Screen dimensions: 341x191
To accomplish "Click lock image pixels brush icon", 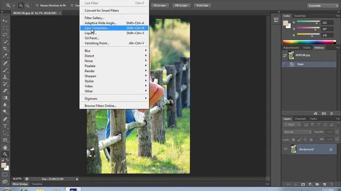I will (299, 140).
